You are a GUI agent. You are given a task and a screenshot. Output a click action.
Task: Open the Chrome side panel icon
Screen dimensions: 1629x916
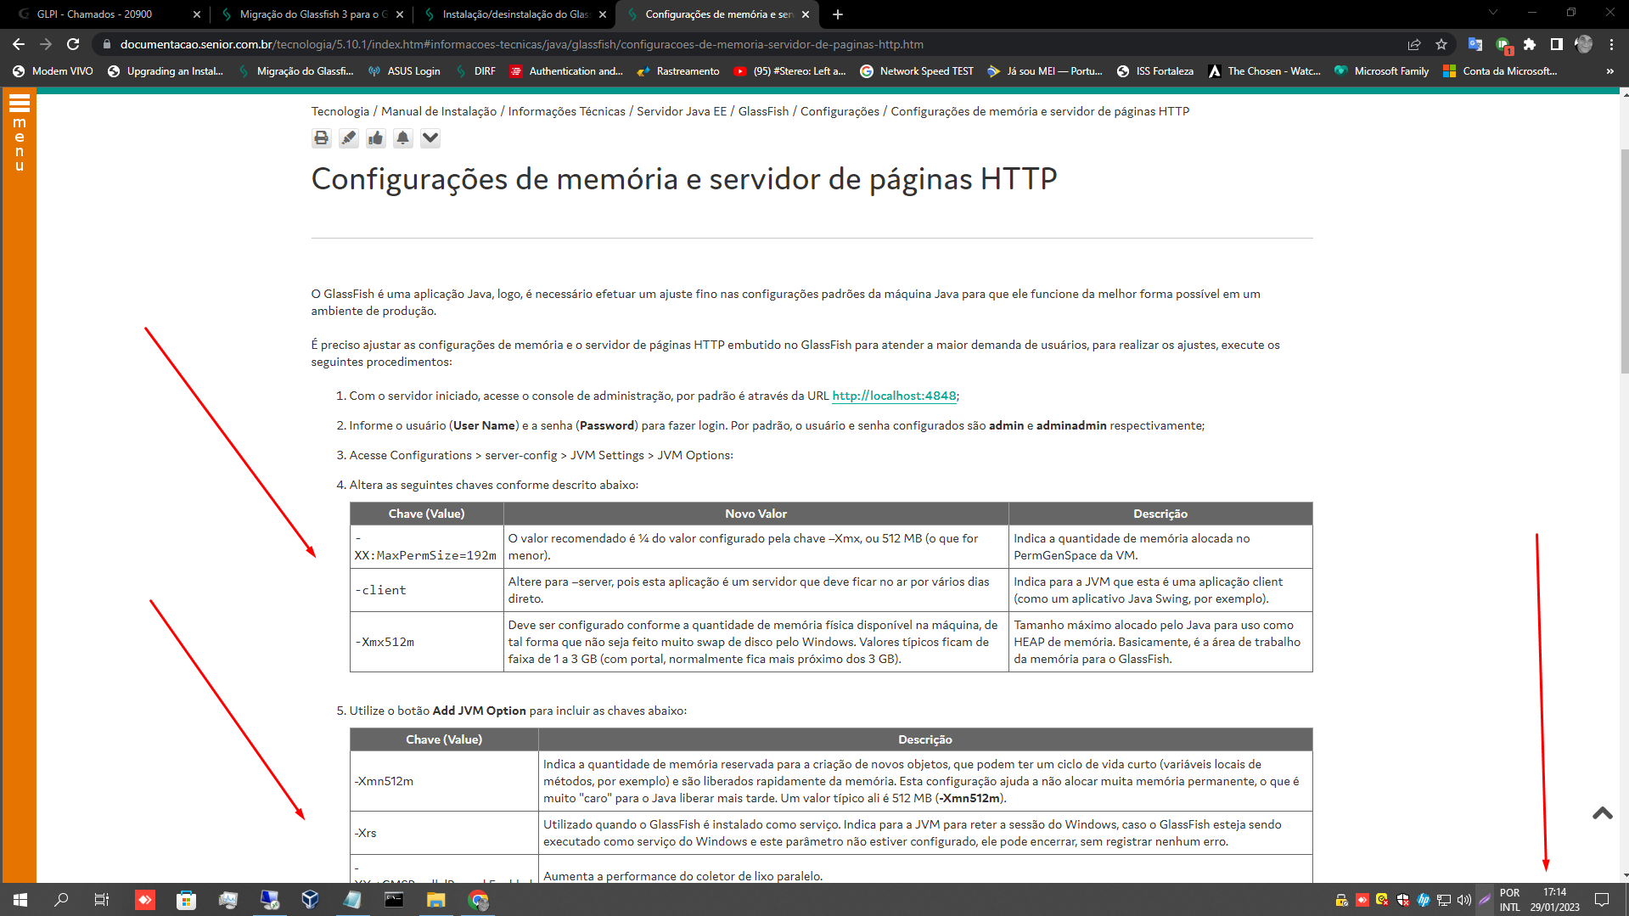1556,44
